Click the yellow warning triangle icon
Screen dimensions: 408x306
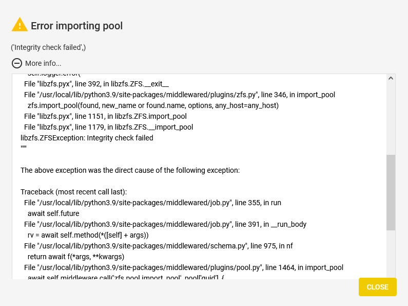pos(20,25)
